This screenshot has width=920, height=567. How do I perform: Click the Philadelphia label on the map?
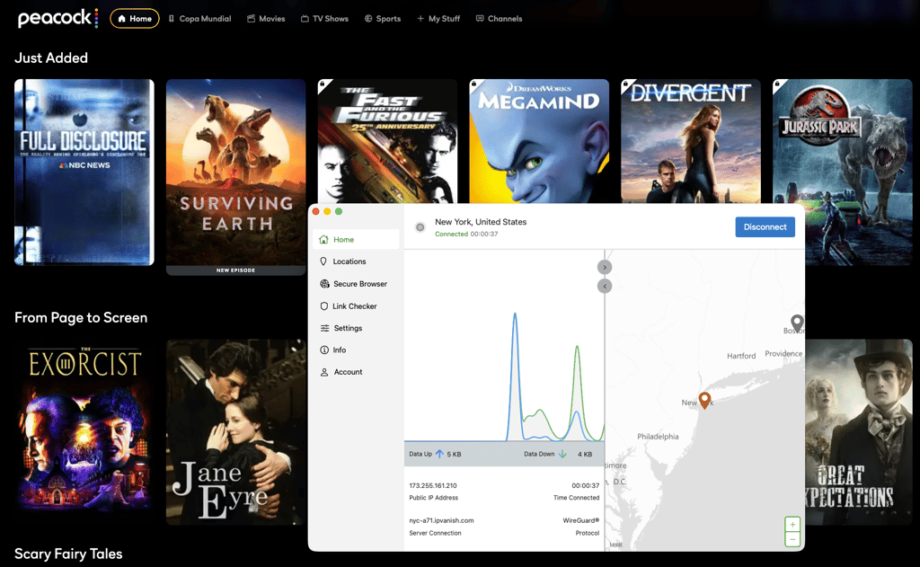(658, 437)
